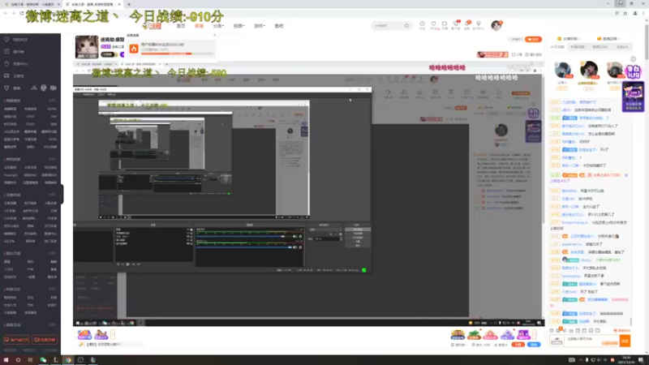Switch to 今日贡献 tab in right panel

tap(557, 47)
